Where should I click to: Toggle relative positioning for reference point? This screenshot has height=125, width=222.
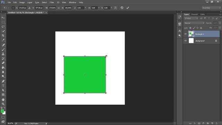pos(29,8)
